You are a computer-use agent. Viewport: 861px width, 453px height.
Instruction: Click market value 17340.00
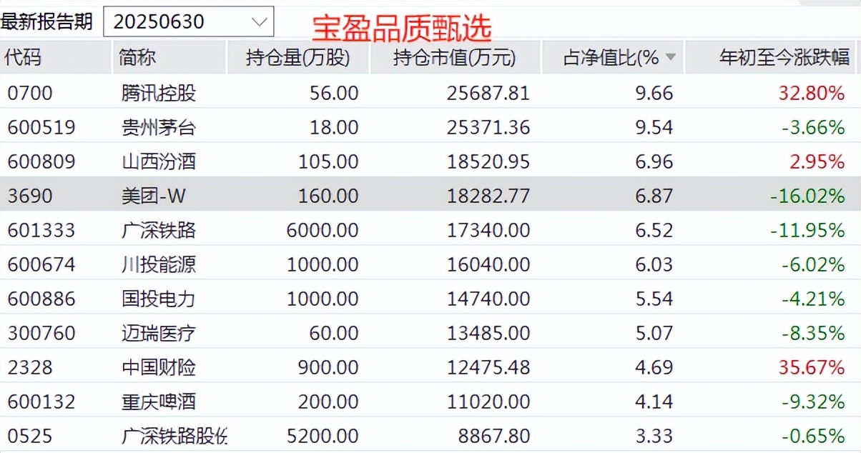(488, 230)
